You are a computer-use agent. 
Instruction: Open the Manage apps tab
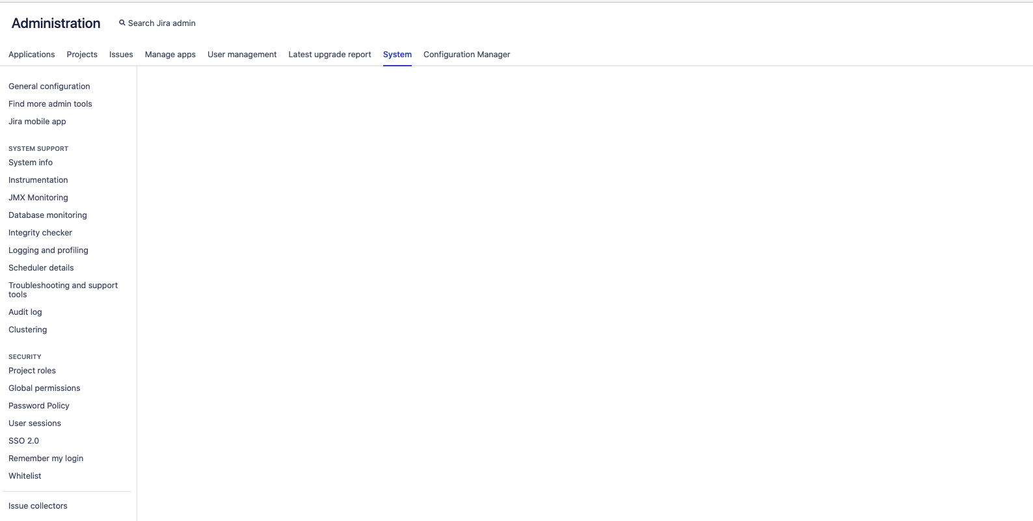click(x=170, y=55)
